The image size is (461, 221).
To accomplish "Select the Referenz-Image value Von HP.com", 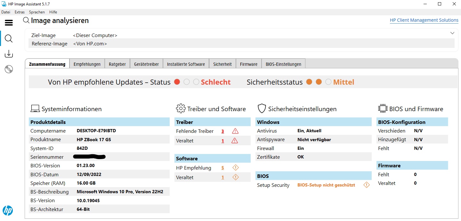I will click(x=90, y=44).
